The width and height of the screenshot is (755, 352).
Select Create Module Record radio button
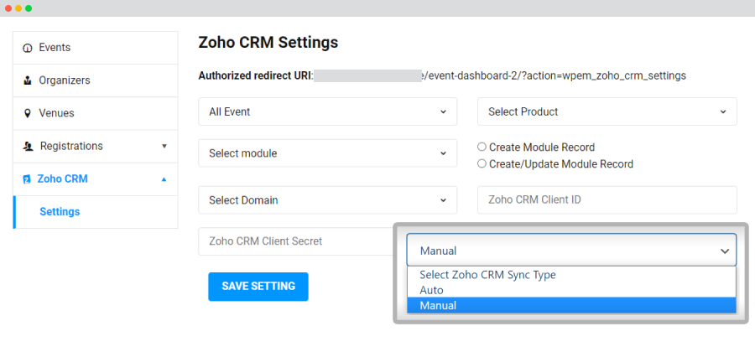482,148
